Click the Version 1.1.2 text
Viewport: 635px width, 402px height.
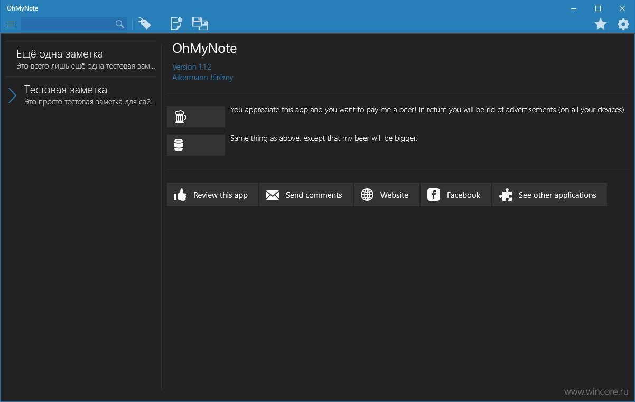pyautogui.click(x=192, y=67)
